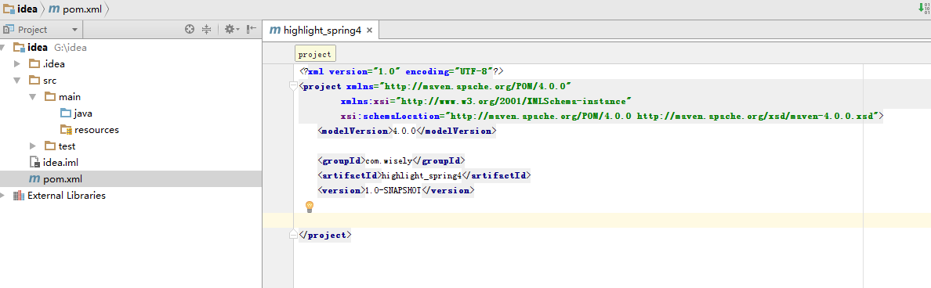Switch to highlight_spring4 editor tab
The width and height of the screenshot is (931, 288).
point(321,31)
